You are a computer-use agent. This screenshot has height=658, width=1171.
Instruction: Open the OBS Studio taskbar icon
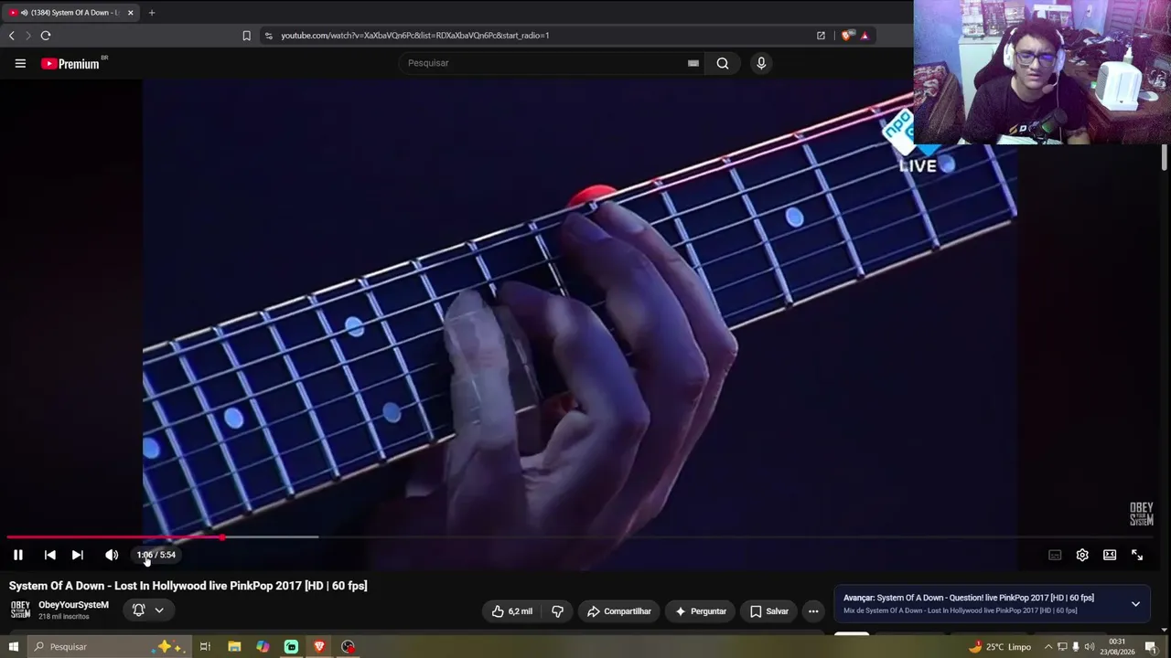(x=348, y=647)
